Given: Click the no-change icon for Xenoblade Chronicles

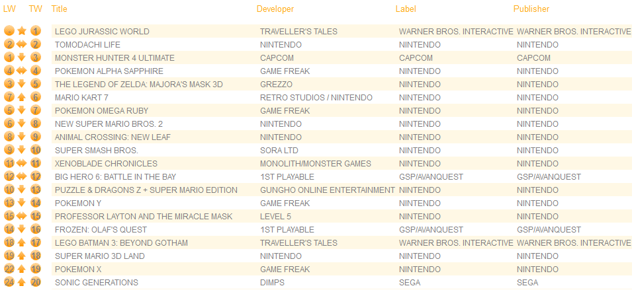Looking at the screenshot, I should [x=22, y=163].
